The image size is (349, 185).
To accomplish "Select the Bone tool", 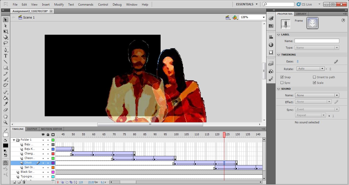I will [5, 92].
